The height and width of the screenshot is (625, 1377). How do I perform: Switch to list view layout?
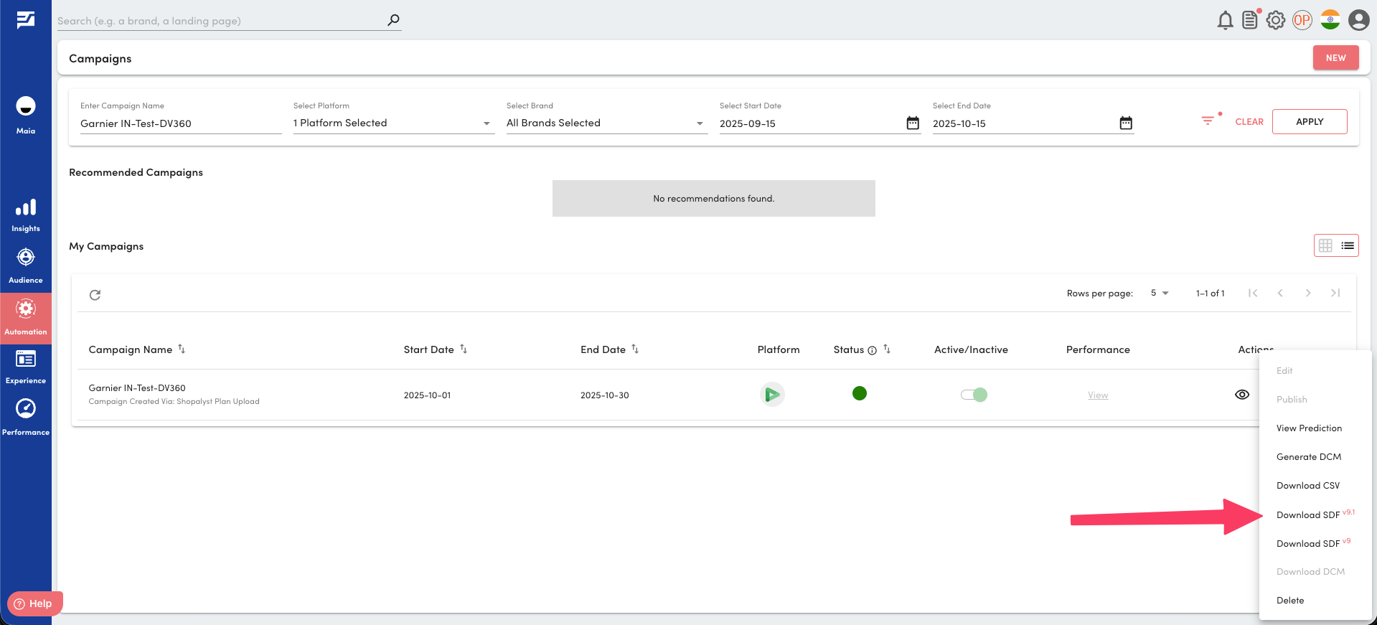click(1348, 245)
